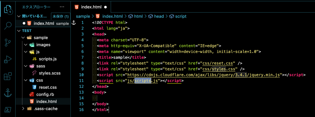The width and height of the screenshot is (315, 117).
Task: Open the Source Control view
Action: tap(8, 43)
